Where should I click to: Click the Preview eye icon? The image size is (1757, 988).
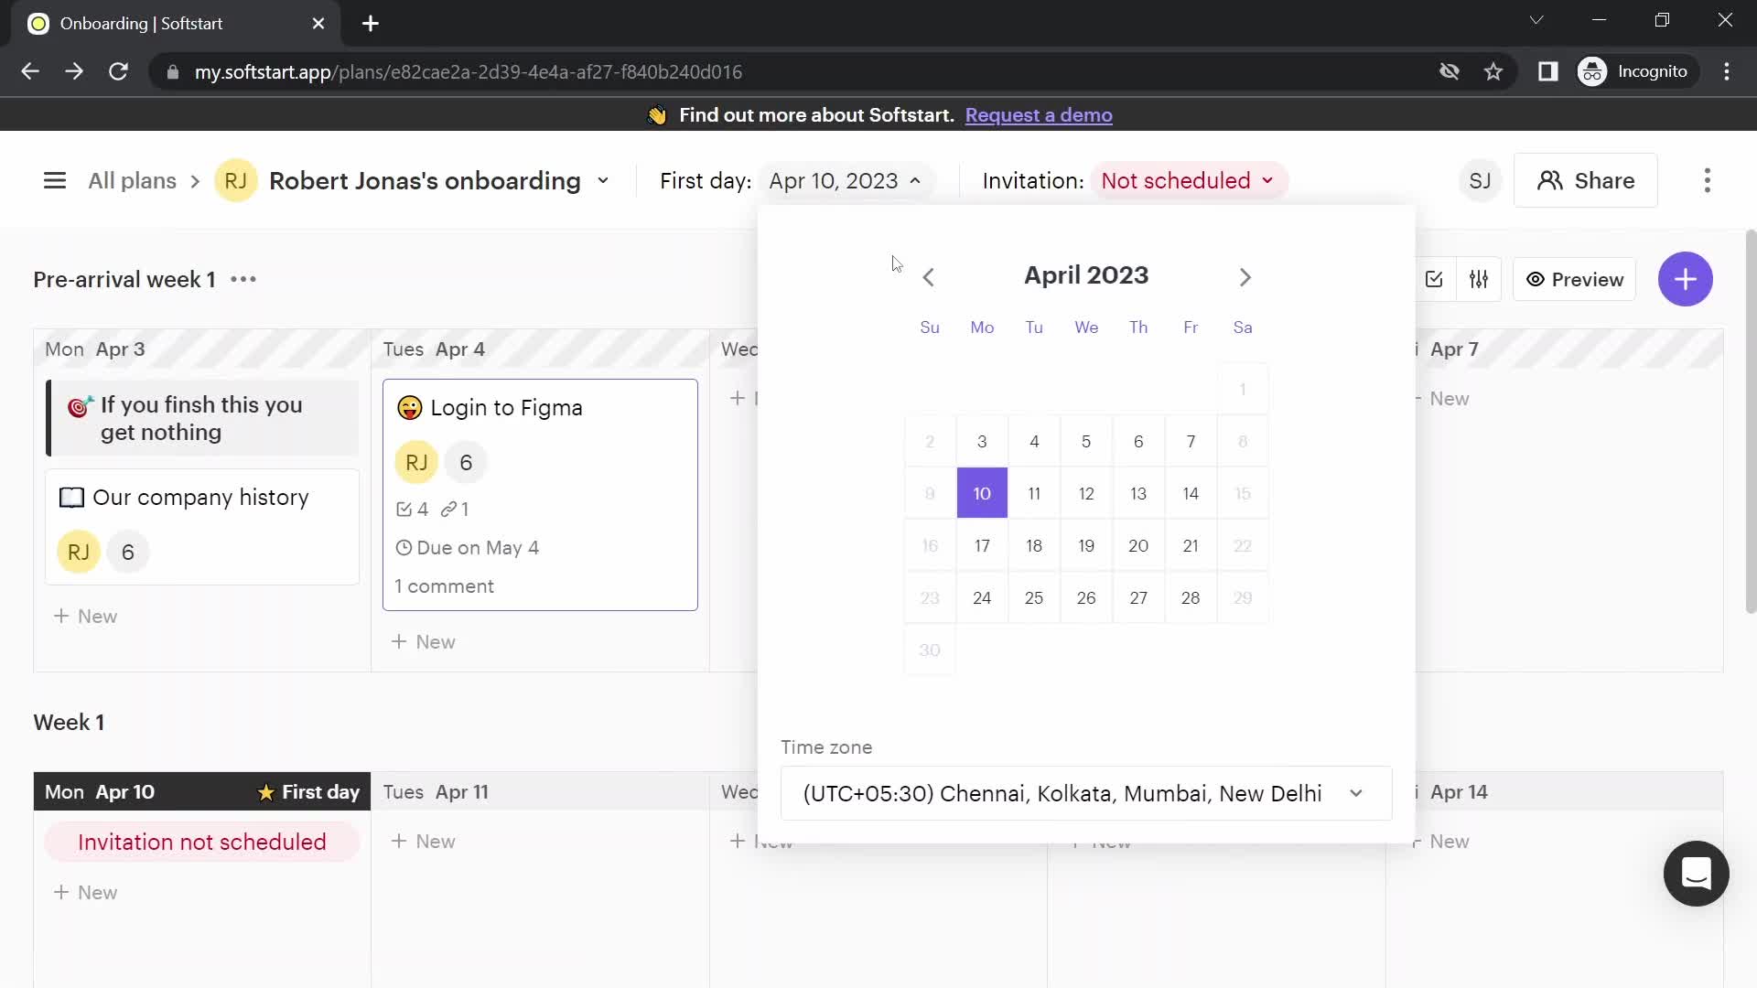coord(1536,279)
